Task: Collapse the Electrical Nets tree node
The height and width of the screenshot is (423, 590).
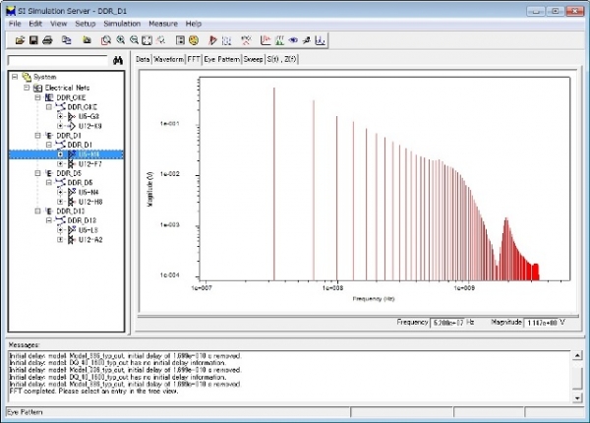Action: [25, 87]
